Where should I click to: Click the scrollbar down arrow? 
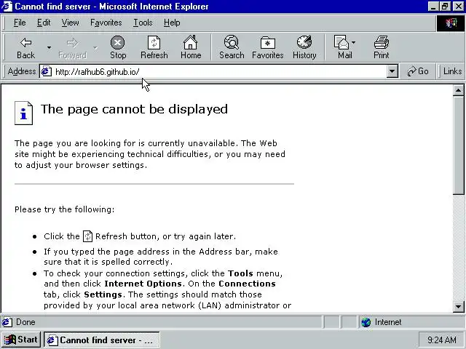458,306
